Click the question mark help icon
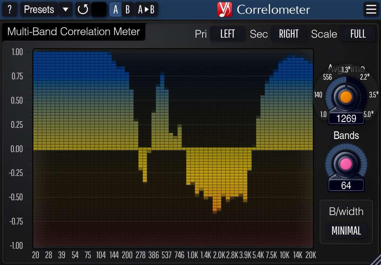The width and height of the screenshot is (381, 265). [10, 9]
